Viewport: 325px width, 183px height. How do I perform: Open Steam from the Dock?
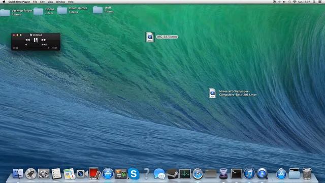[172, 174]
